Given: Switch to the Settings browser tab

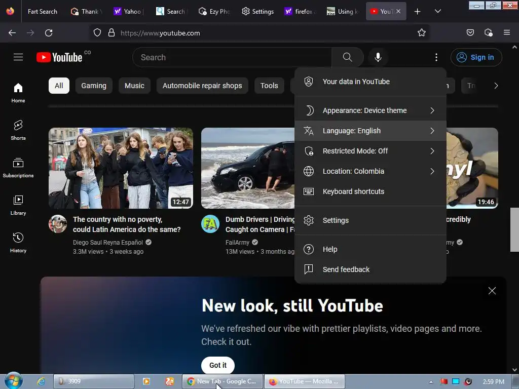Looking at the screenshot, I should click(x=257, y=12).
